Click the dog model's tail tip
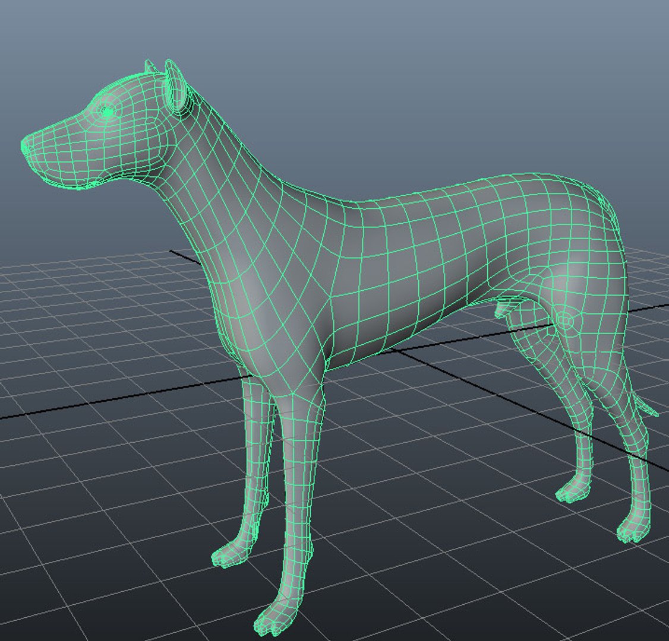Viewport: 669px width, 641px height. (649, 409)
